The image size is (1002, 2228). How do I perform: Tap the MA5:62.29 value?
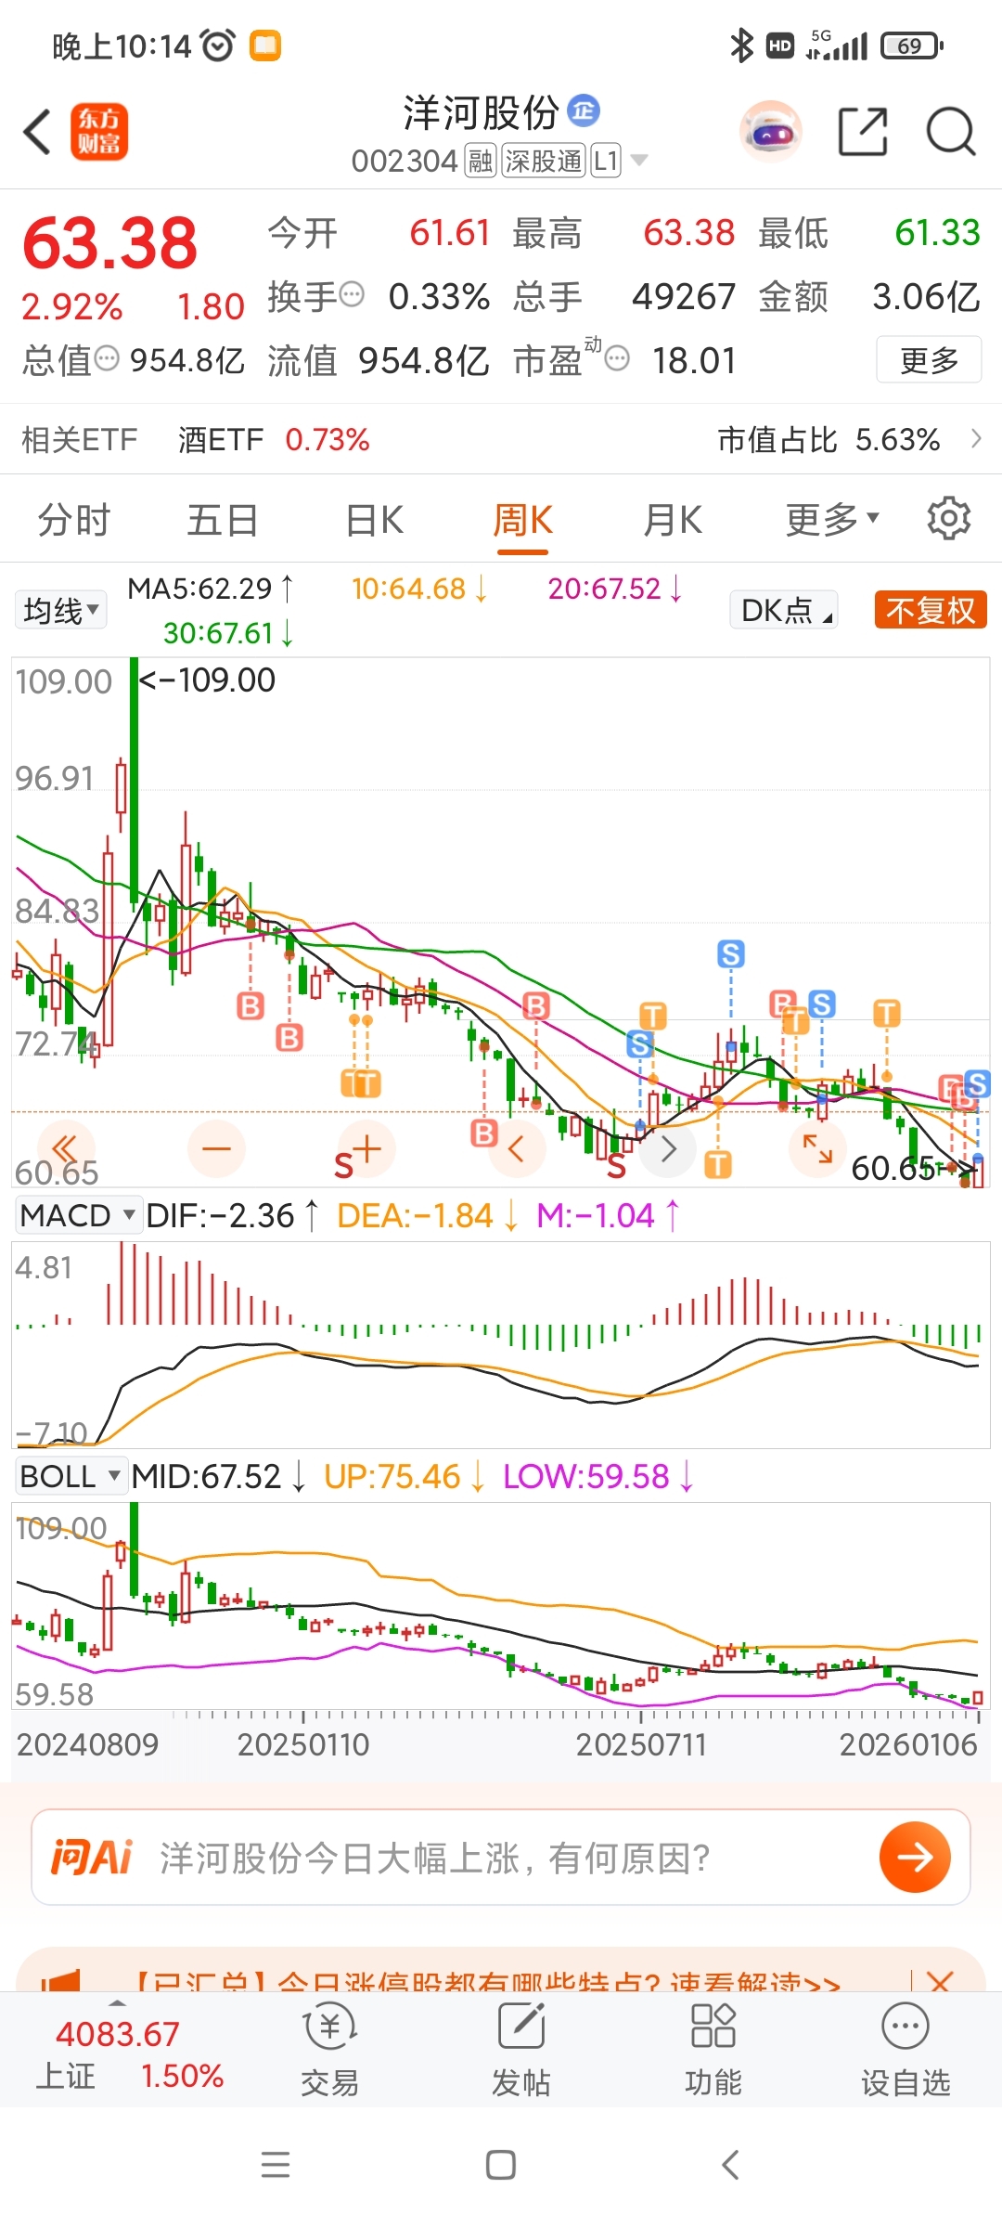click(210, 589)
